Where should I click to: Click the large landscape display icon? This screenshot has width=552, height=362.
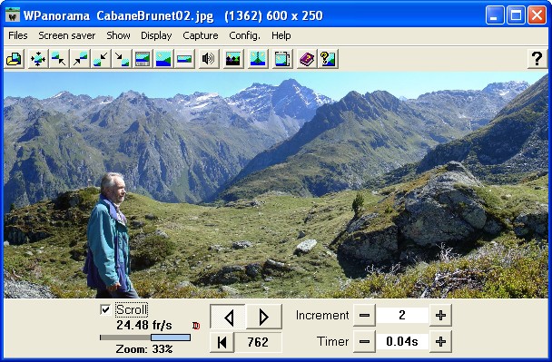pos(163,58)
